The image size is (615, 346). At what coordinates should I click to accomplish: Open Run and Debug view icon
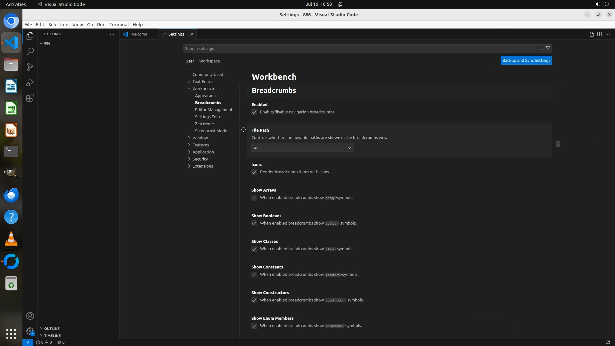pos(30,82)
